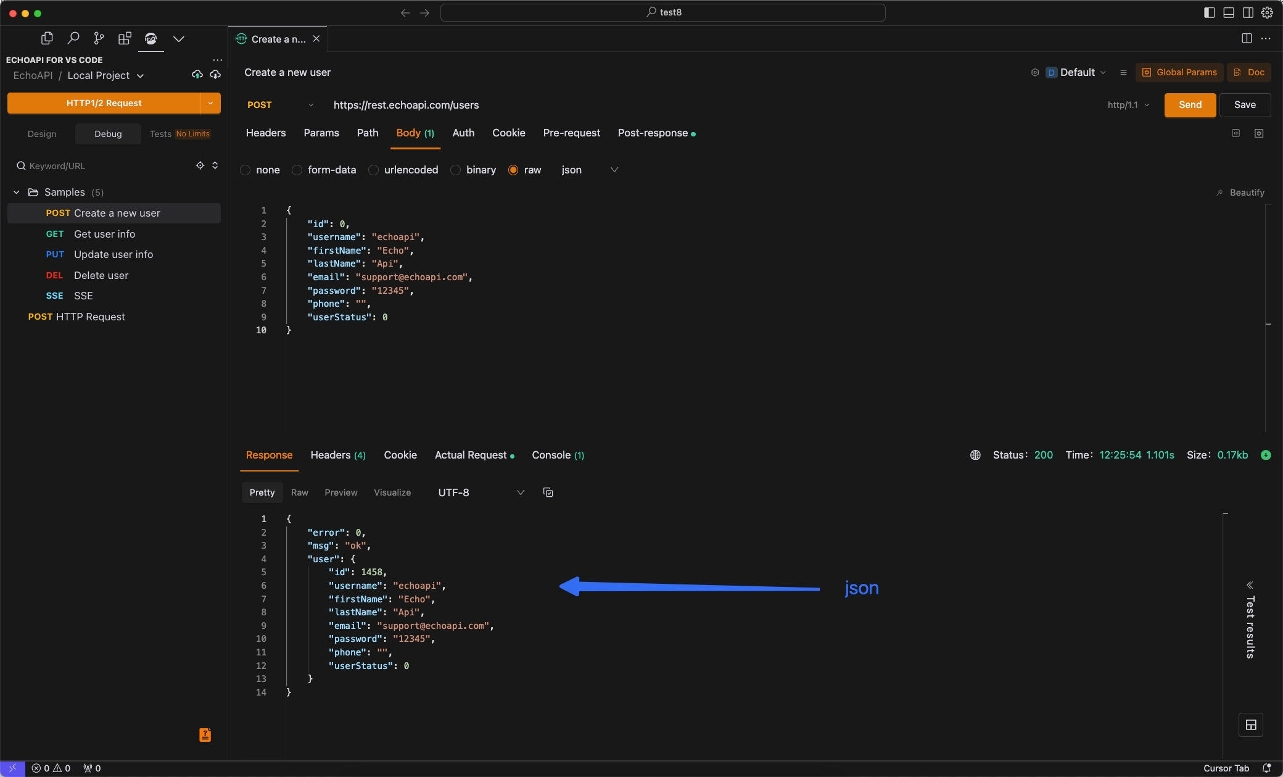Expand the json format dropdown in Body
Image resolution: width=1283 pixels, height=777 pixels.
click(613, 170)
